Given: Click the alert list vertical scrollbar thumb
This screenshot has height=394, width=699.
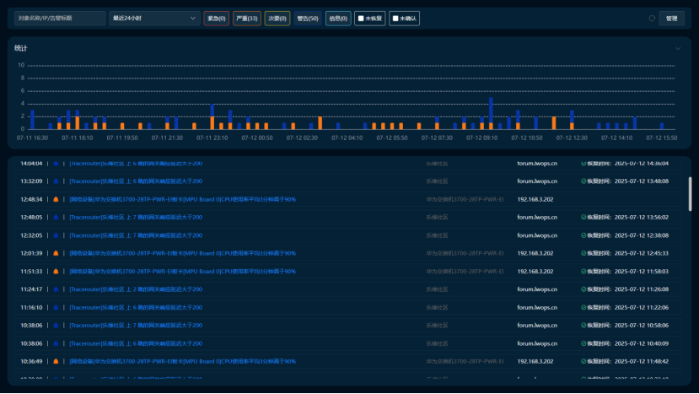Looking at the screenshot, I should point(690,194).
